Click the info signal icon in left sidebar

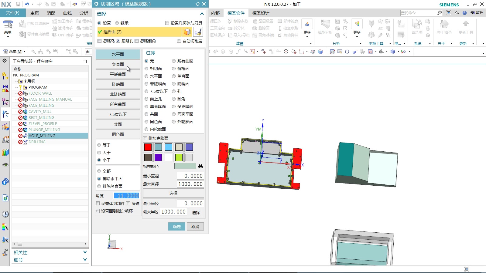coord(5,182)
